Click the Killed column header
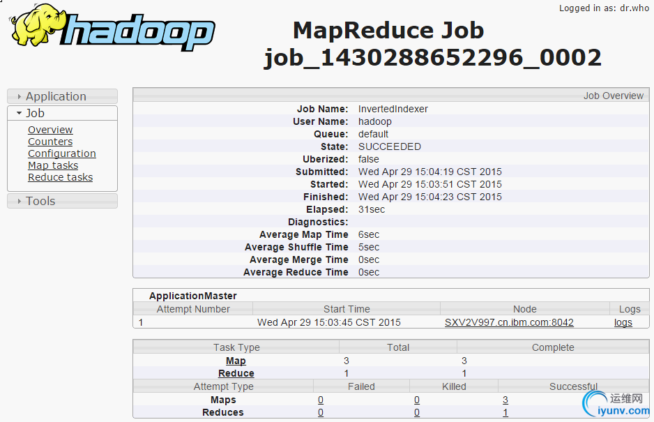Screen dimensions: 654x422 (454, 386)
